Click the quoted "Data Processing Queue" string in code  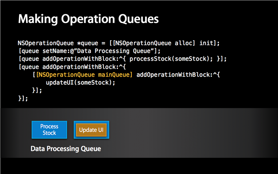[x=116, y=51]
